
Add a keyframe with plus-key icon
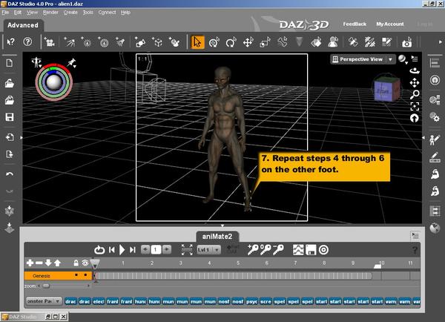coord(253,250)
